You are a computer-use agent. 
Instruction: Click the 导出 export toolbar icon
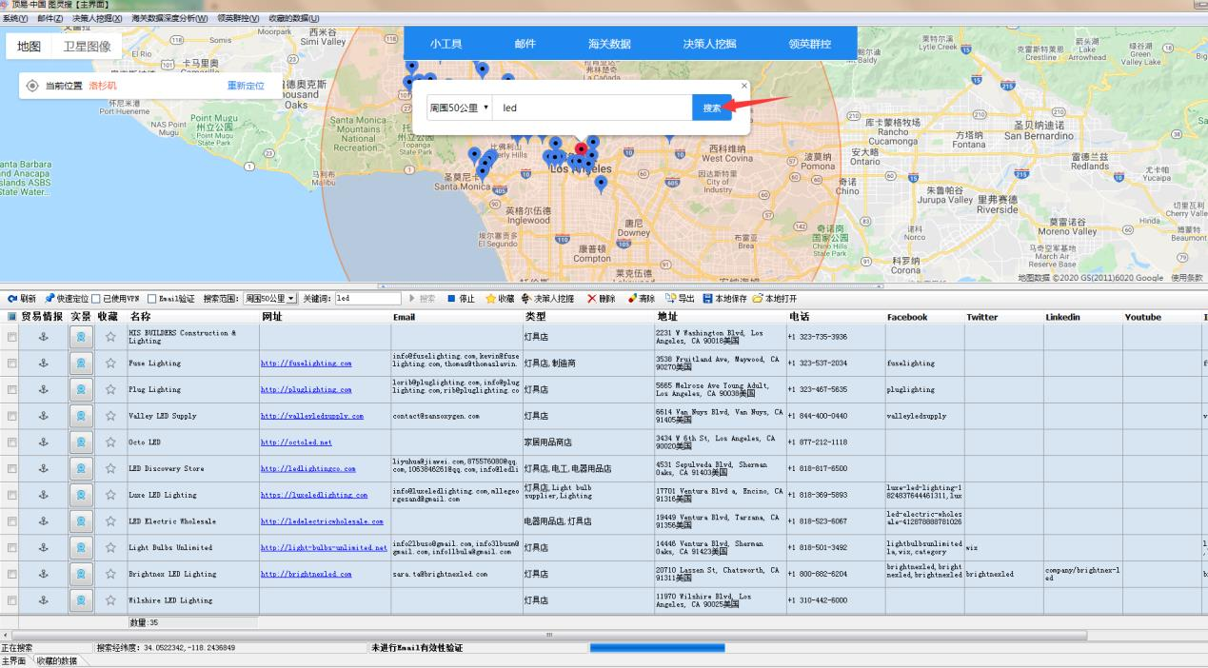(x=670, y=298)
